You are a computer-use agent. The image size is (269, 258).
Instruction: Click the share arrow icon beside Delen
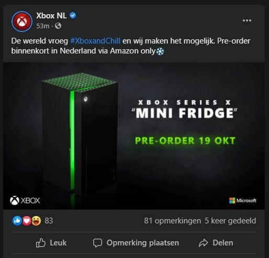point(204,243)
